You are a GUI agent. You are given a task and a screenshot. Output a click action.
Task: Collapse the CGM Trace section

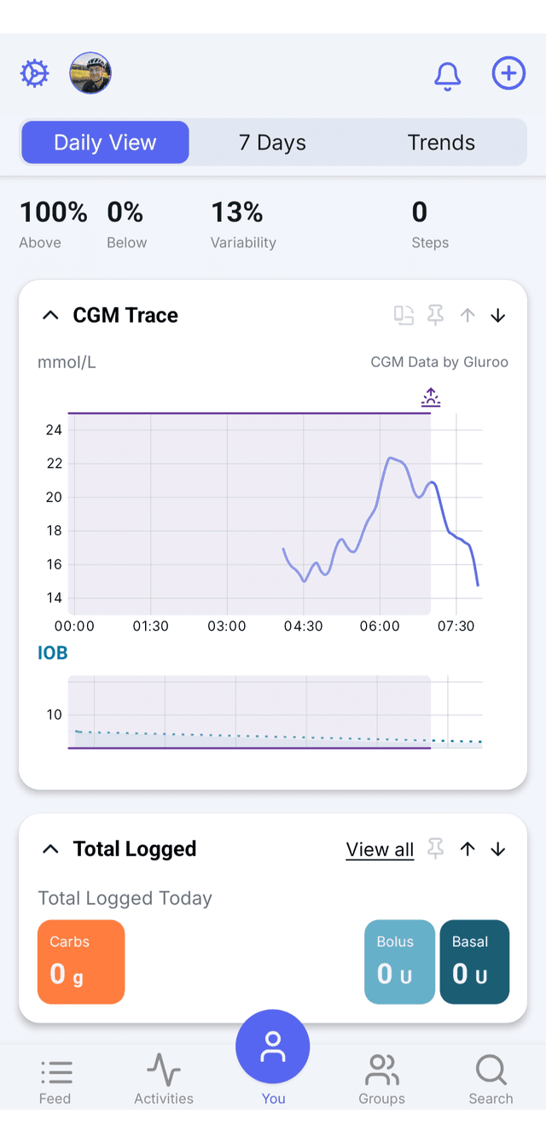[x=50, y=315]
